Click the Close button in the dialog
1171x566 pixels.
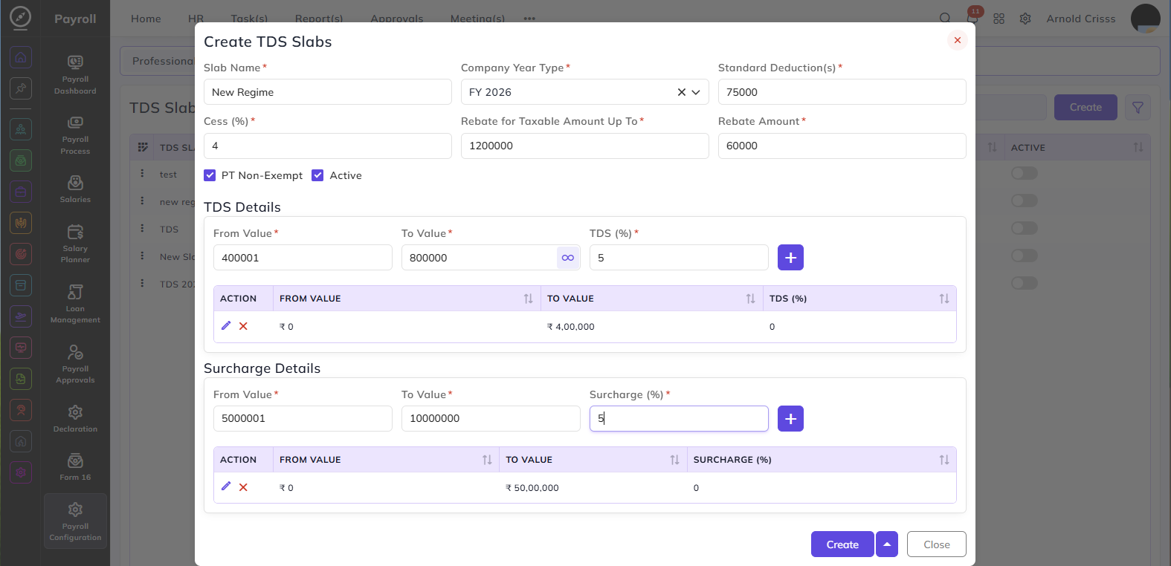pyautogui.click(x=937, y=544)
